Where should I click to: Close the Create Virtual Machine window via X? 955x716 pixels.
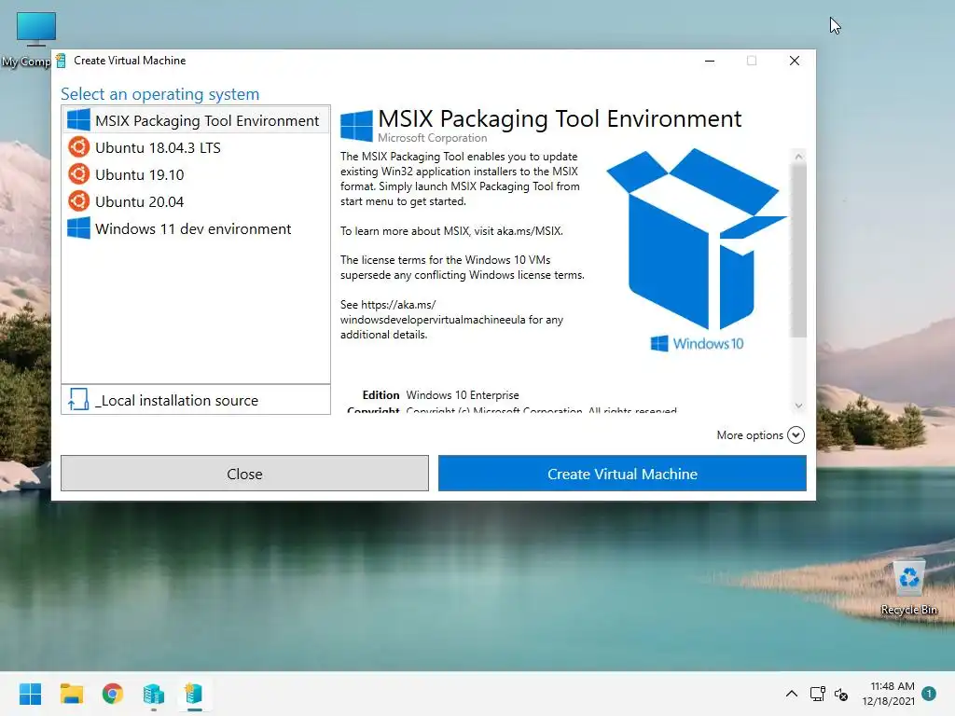tap(795, 61)
